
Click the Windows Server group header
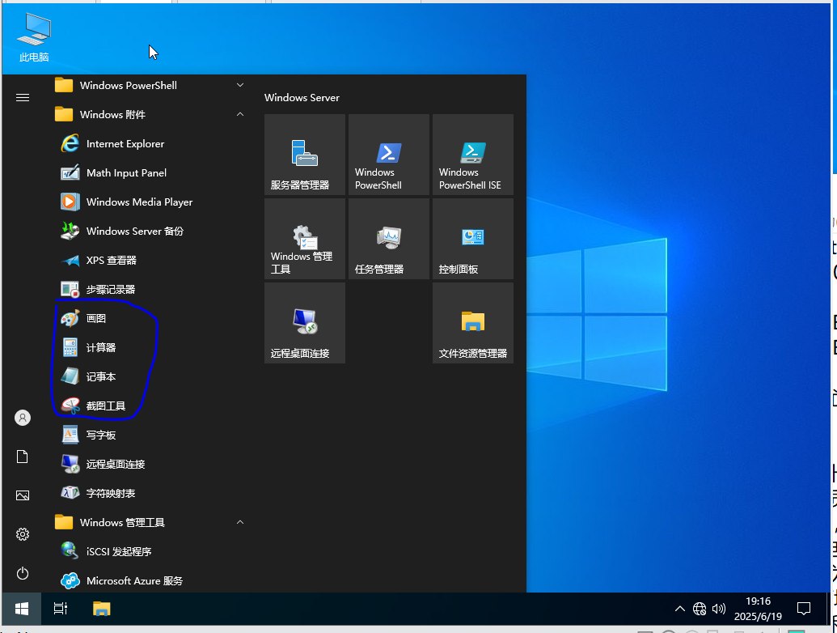click(x=302, y=98)
